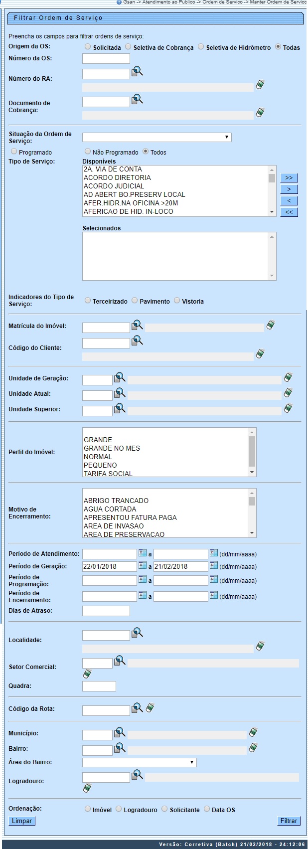Click the eraser icon for Documento de Cobrança
The image size is (308, 849).
point(260,113)
